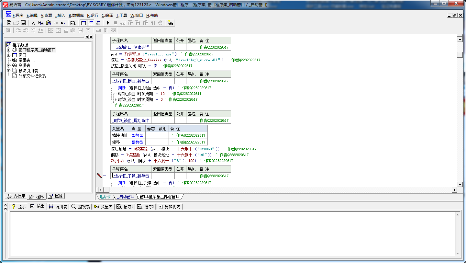The image size is (466, 263).
Task: Stop execution with the square stop icon
Action: point(115,23)
